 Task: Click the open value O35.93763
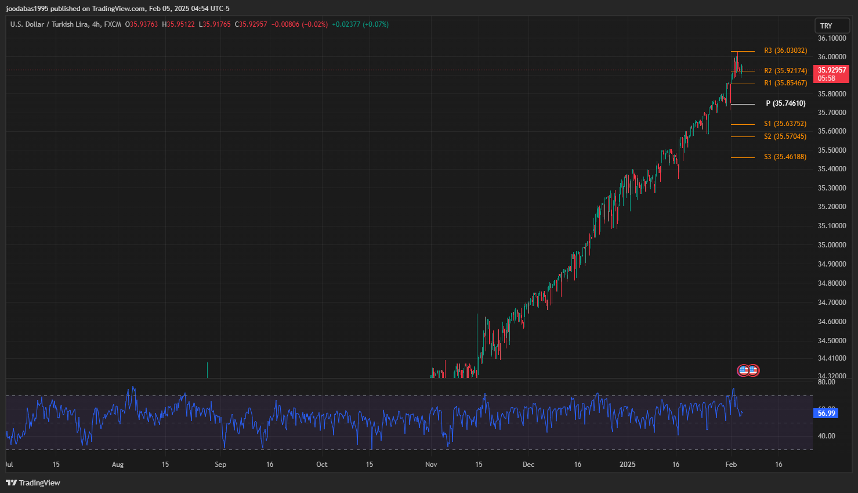point(142,24)
